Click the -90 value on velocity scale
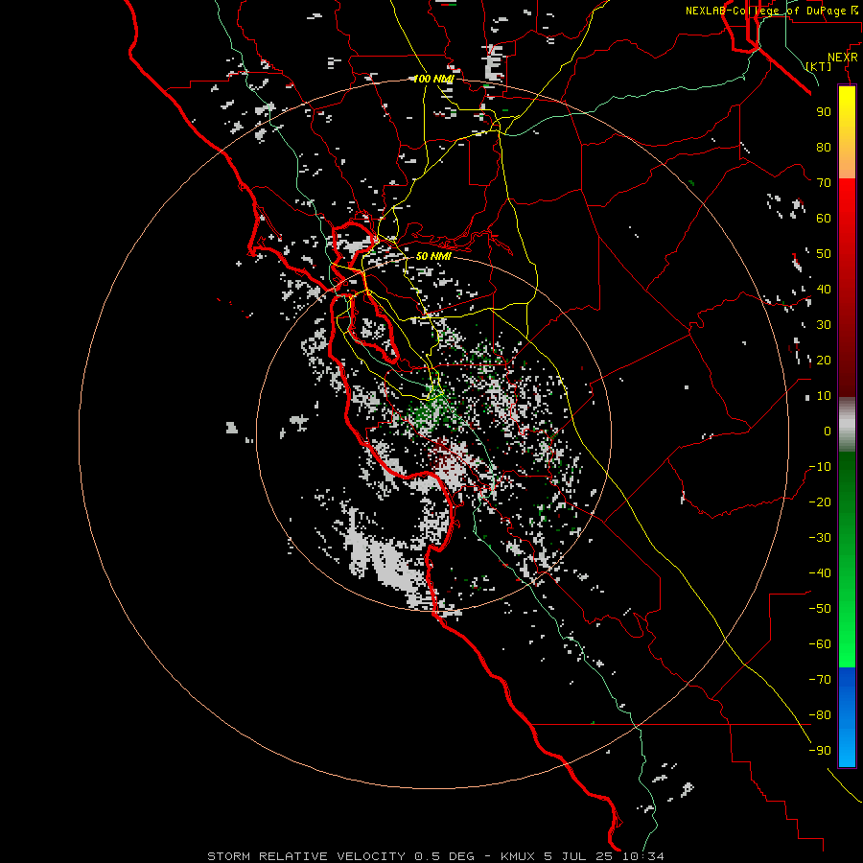The height and width of the screenshot is (863, 863). 820,751
